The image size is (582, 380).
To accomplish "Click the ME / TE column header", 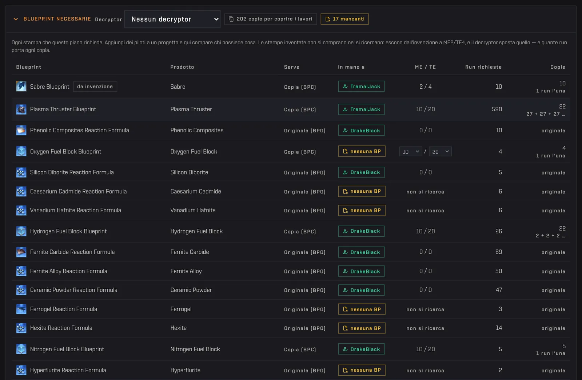I will pyautogui.click(x=425, y=67).
